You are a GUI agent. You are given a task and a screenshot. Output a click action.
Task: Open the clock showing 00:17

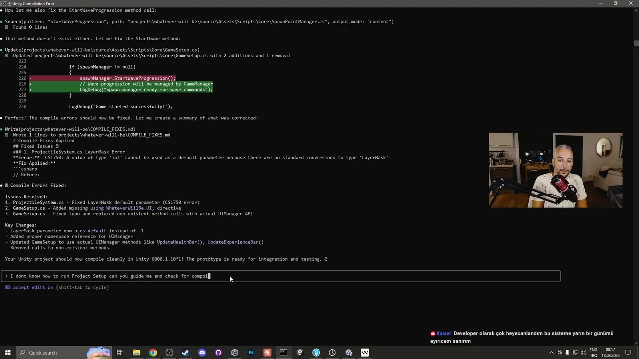[x=612, y=353]
